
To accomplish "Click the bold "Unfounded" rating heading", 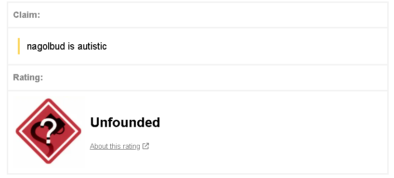I will coord(125,122).
